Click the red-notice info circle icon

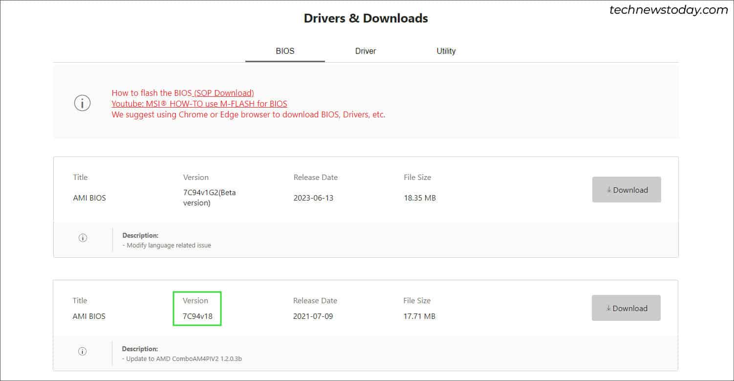coord(82,103)
